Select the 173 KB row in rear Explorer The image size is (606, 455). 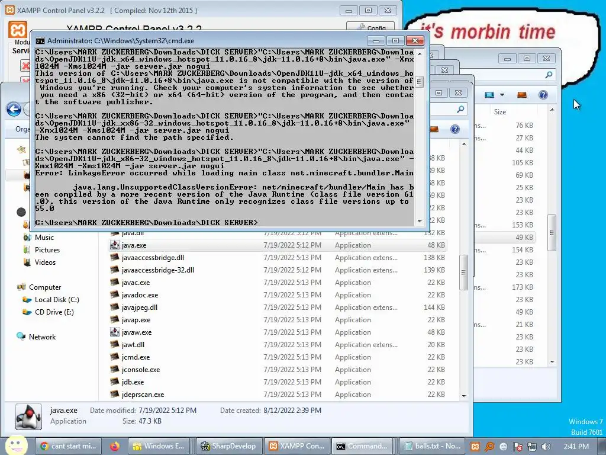pos(504,287)
